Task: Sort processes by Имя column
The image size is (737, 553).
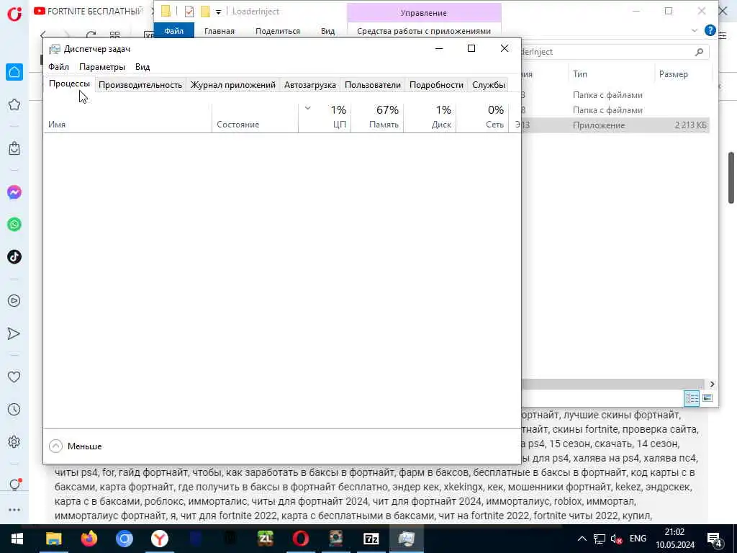Action: tap(127, 118)
